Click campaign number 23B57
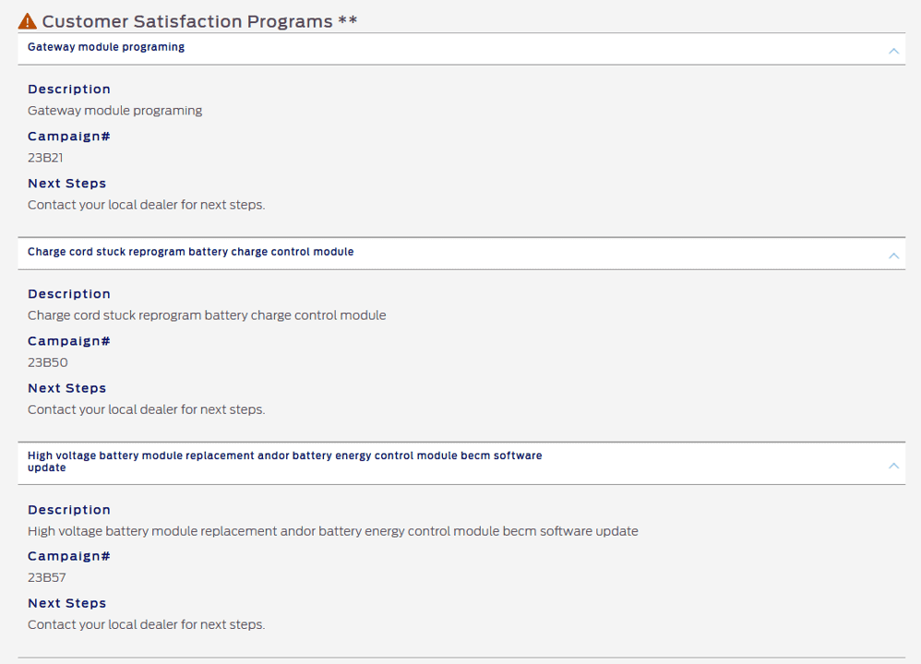 pyautogui.click(x=47, y=578)
